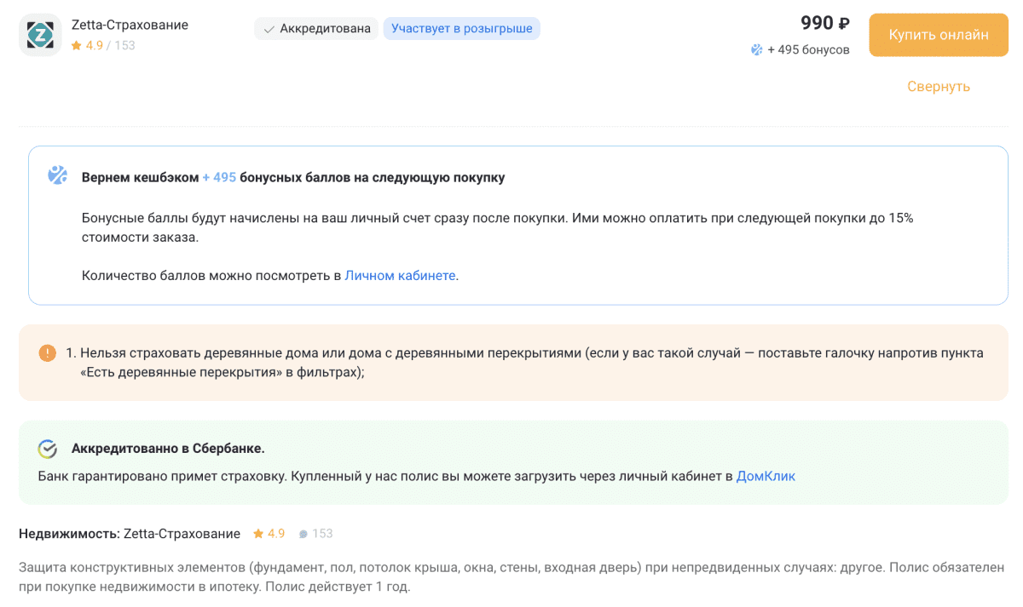This screenshot has width=1023, height=607.
Task: Click the Sberbank logo icon
Action: 48,449
